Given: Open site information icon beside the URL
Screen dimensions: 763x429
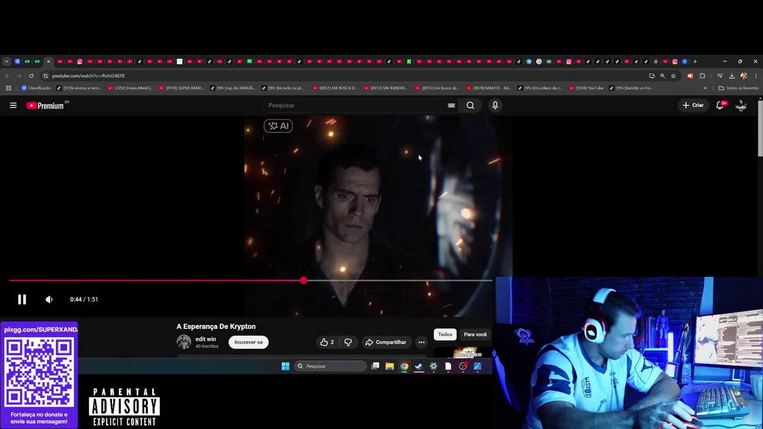Looking at the screenshot, I should click(45, 76).
